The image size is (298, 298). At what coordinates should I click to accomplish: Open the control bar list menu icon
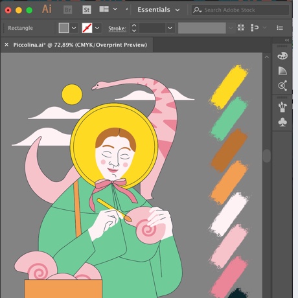pyautogui.click(x=280, y=28)
